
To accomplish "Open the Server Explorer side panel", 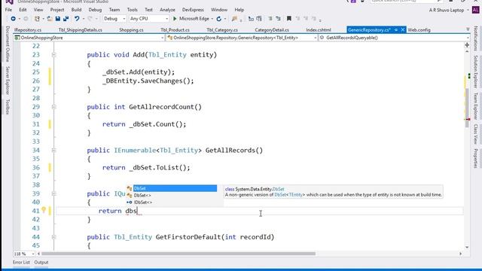I will coord(8,81).
